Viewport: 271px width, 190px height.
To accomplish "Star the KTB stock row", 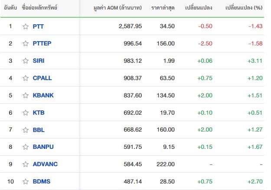I will click(x=26, y=113).
